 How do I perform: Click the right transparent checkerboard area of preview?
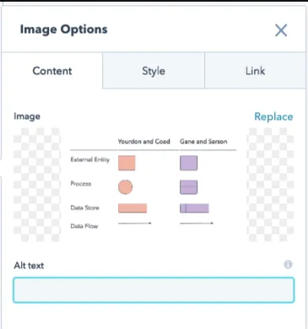tap(270, 185)
